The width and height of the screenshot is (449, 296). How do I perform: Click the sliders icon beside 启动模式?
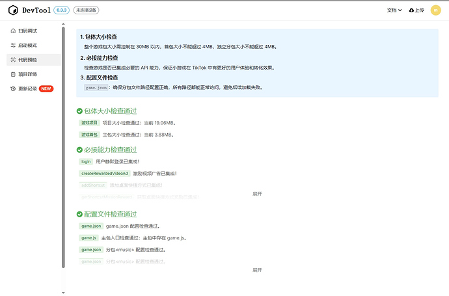(13, 46)
